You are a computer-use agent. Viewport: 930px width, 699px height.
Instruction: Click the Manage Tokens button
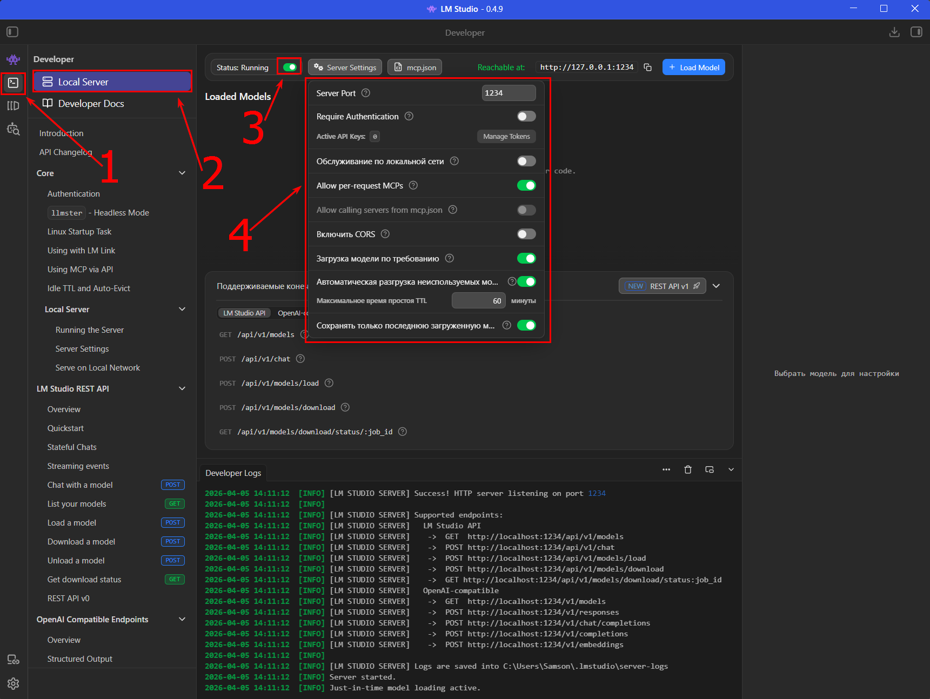click(x=506, y=137)
